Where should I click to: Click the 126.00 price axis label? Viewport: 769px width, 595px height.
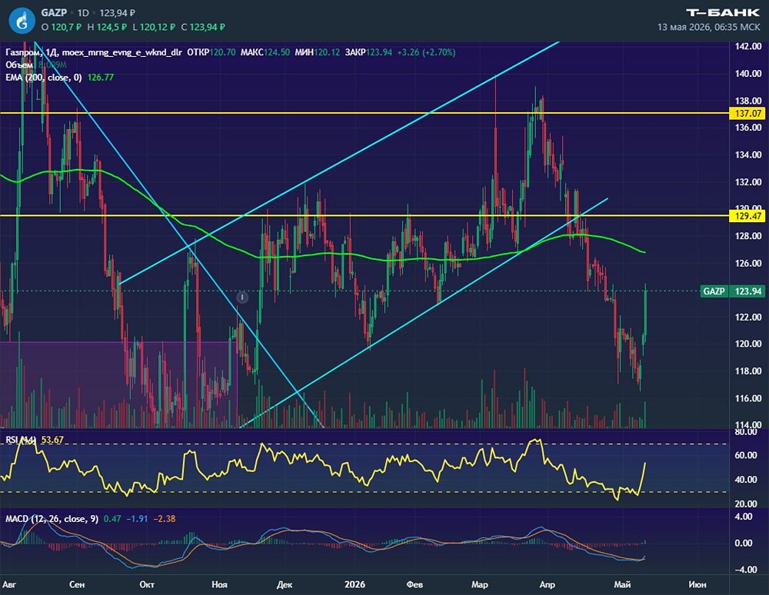tap(748, 263)
